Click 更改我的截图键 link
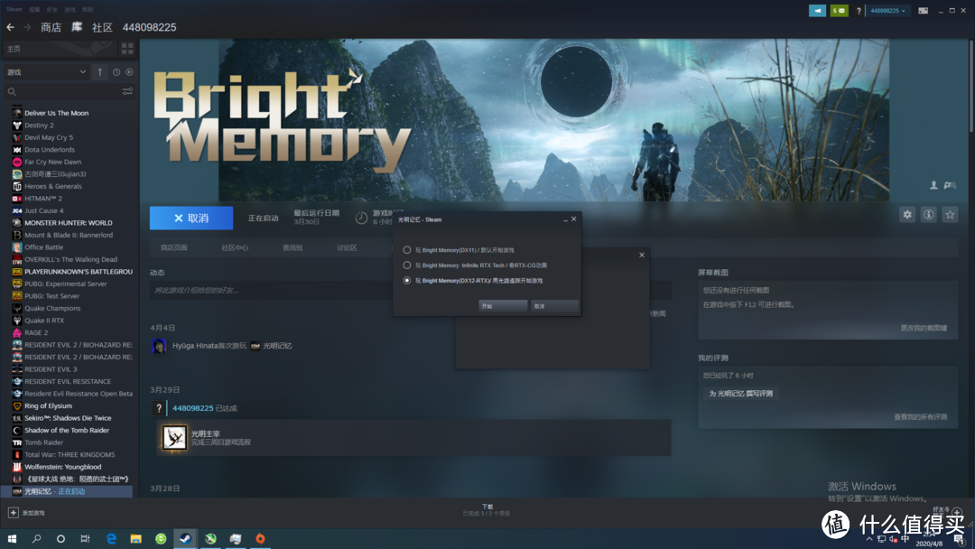Screen dimensions: 975x549 [924, 328]
